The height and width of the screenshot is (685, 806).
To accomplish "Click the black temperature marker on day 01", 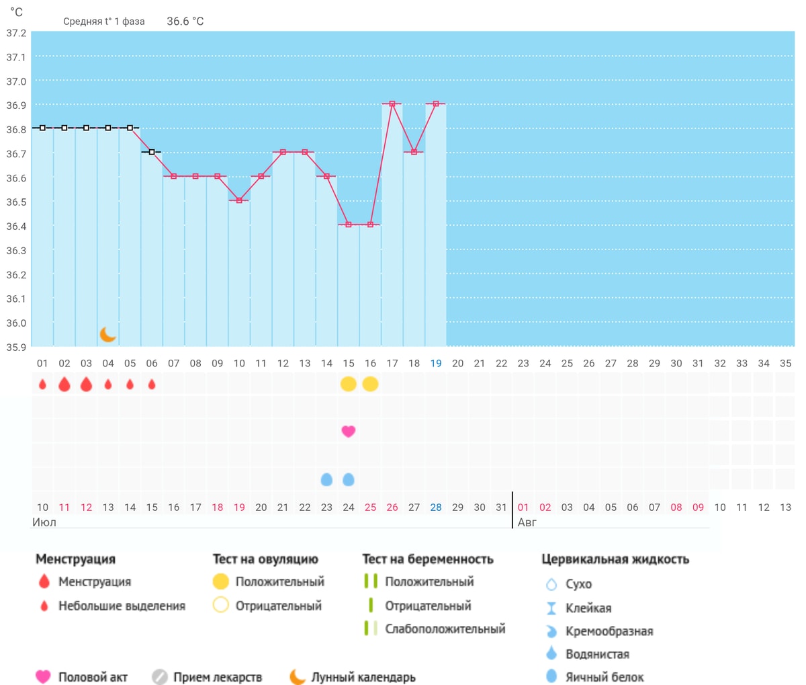I will pos(42,128).
